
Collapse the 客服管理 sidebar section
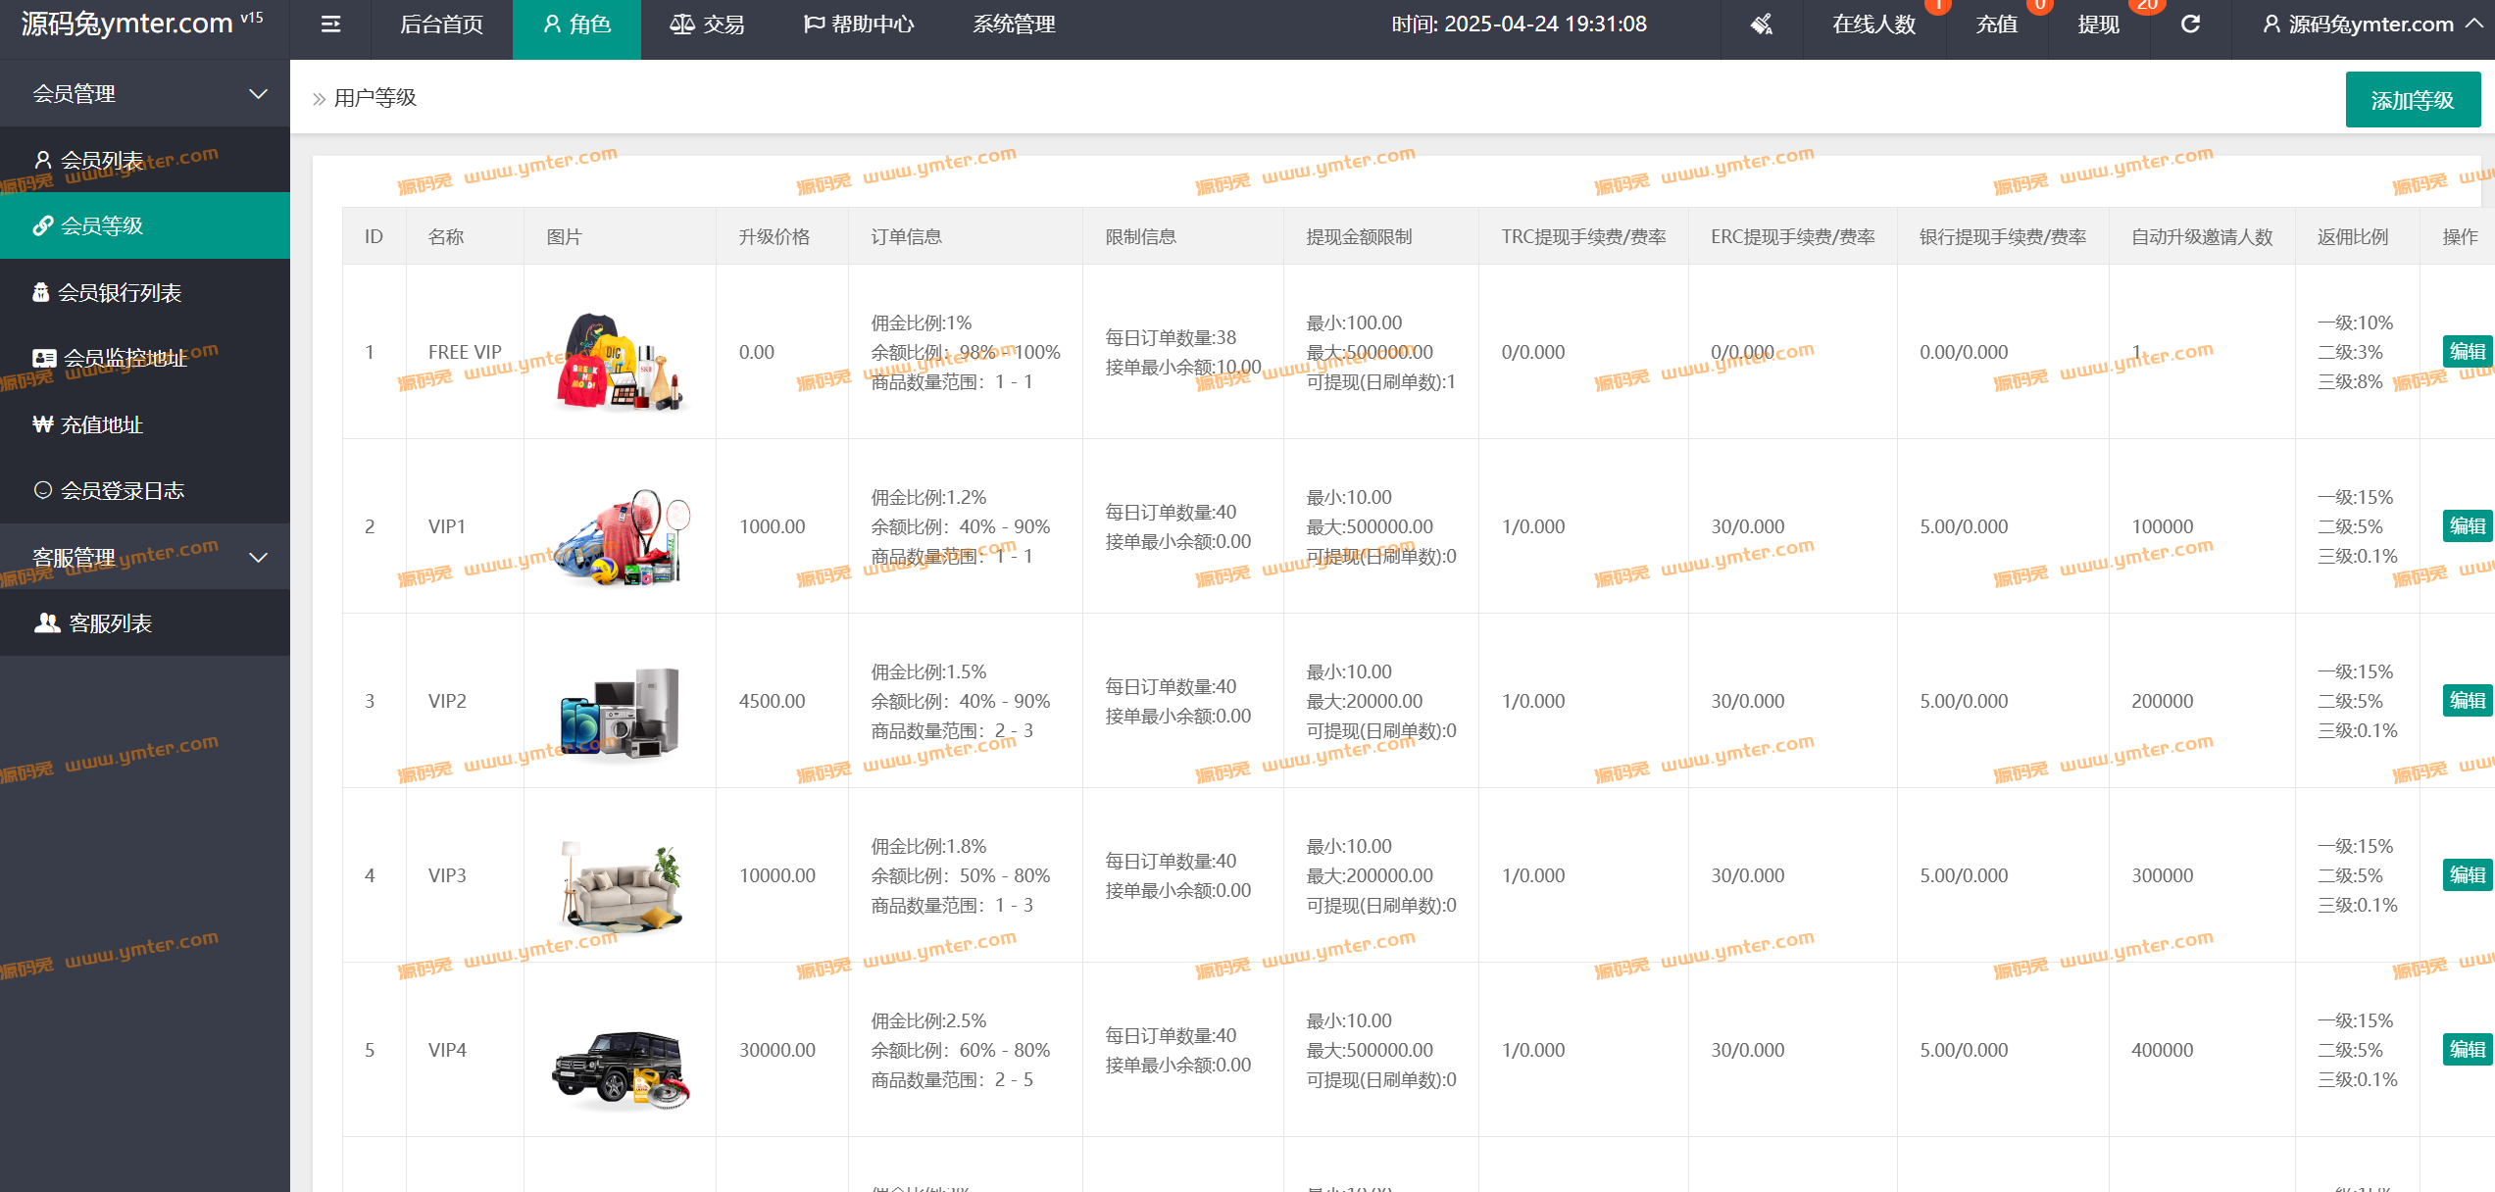(145, 558)
